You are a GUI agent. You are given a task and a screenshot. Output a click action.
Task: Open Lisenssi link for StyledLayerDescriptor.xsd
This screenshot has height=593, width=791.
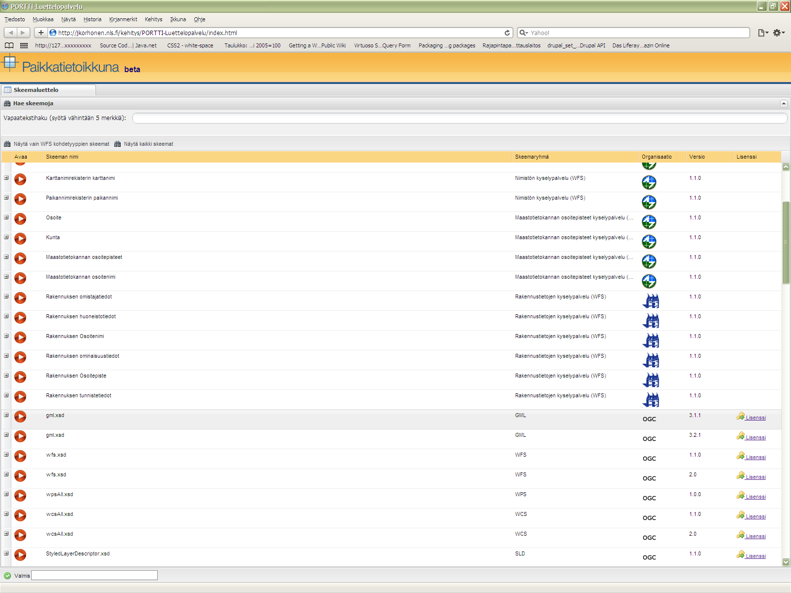pyautogui.click(x=755, y=556)
